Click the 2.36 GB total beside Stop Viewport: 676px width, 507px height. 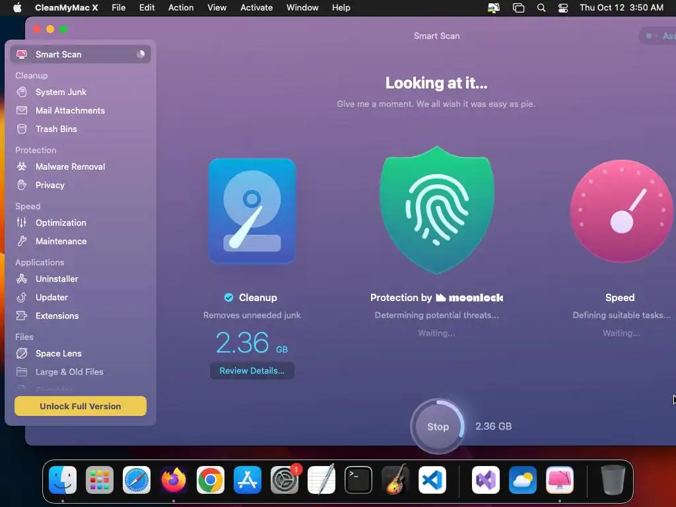coord(493,426)
